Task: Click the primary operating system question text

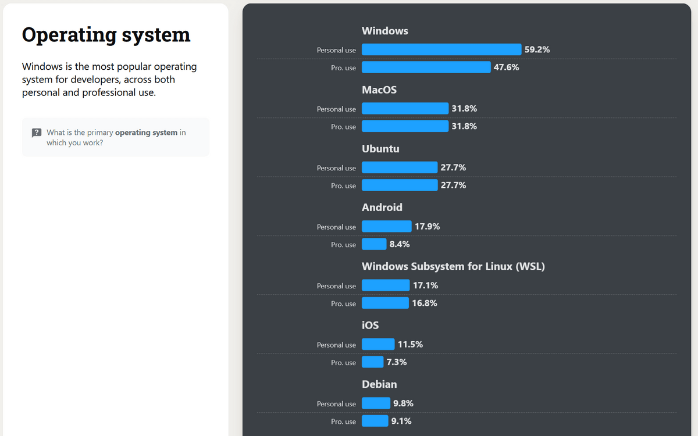Action: coord(116,137)
